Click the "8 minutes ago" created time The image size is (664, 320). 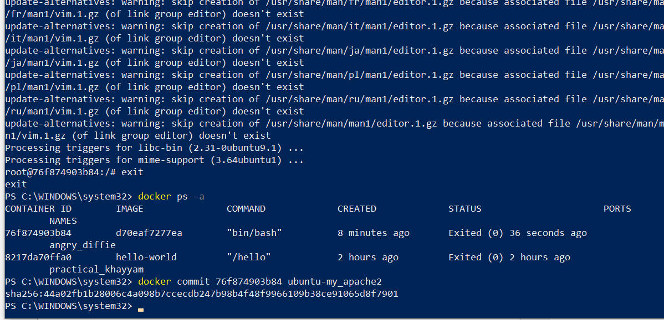[x=373, y=233]
